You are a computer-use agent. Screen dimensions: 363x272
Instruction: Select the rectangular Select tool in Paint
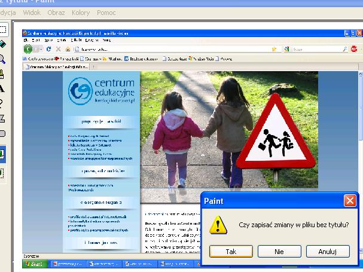click(3, 29)
